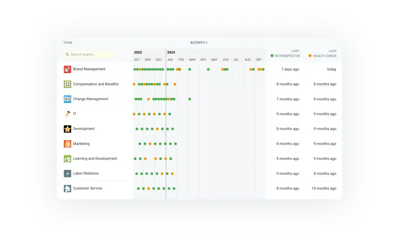Select the MAY month label
The width and height of the screenshot is (398, 236).
pyautogui.click(x=214, y=60)
